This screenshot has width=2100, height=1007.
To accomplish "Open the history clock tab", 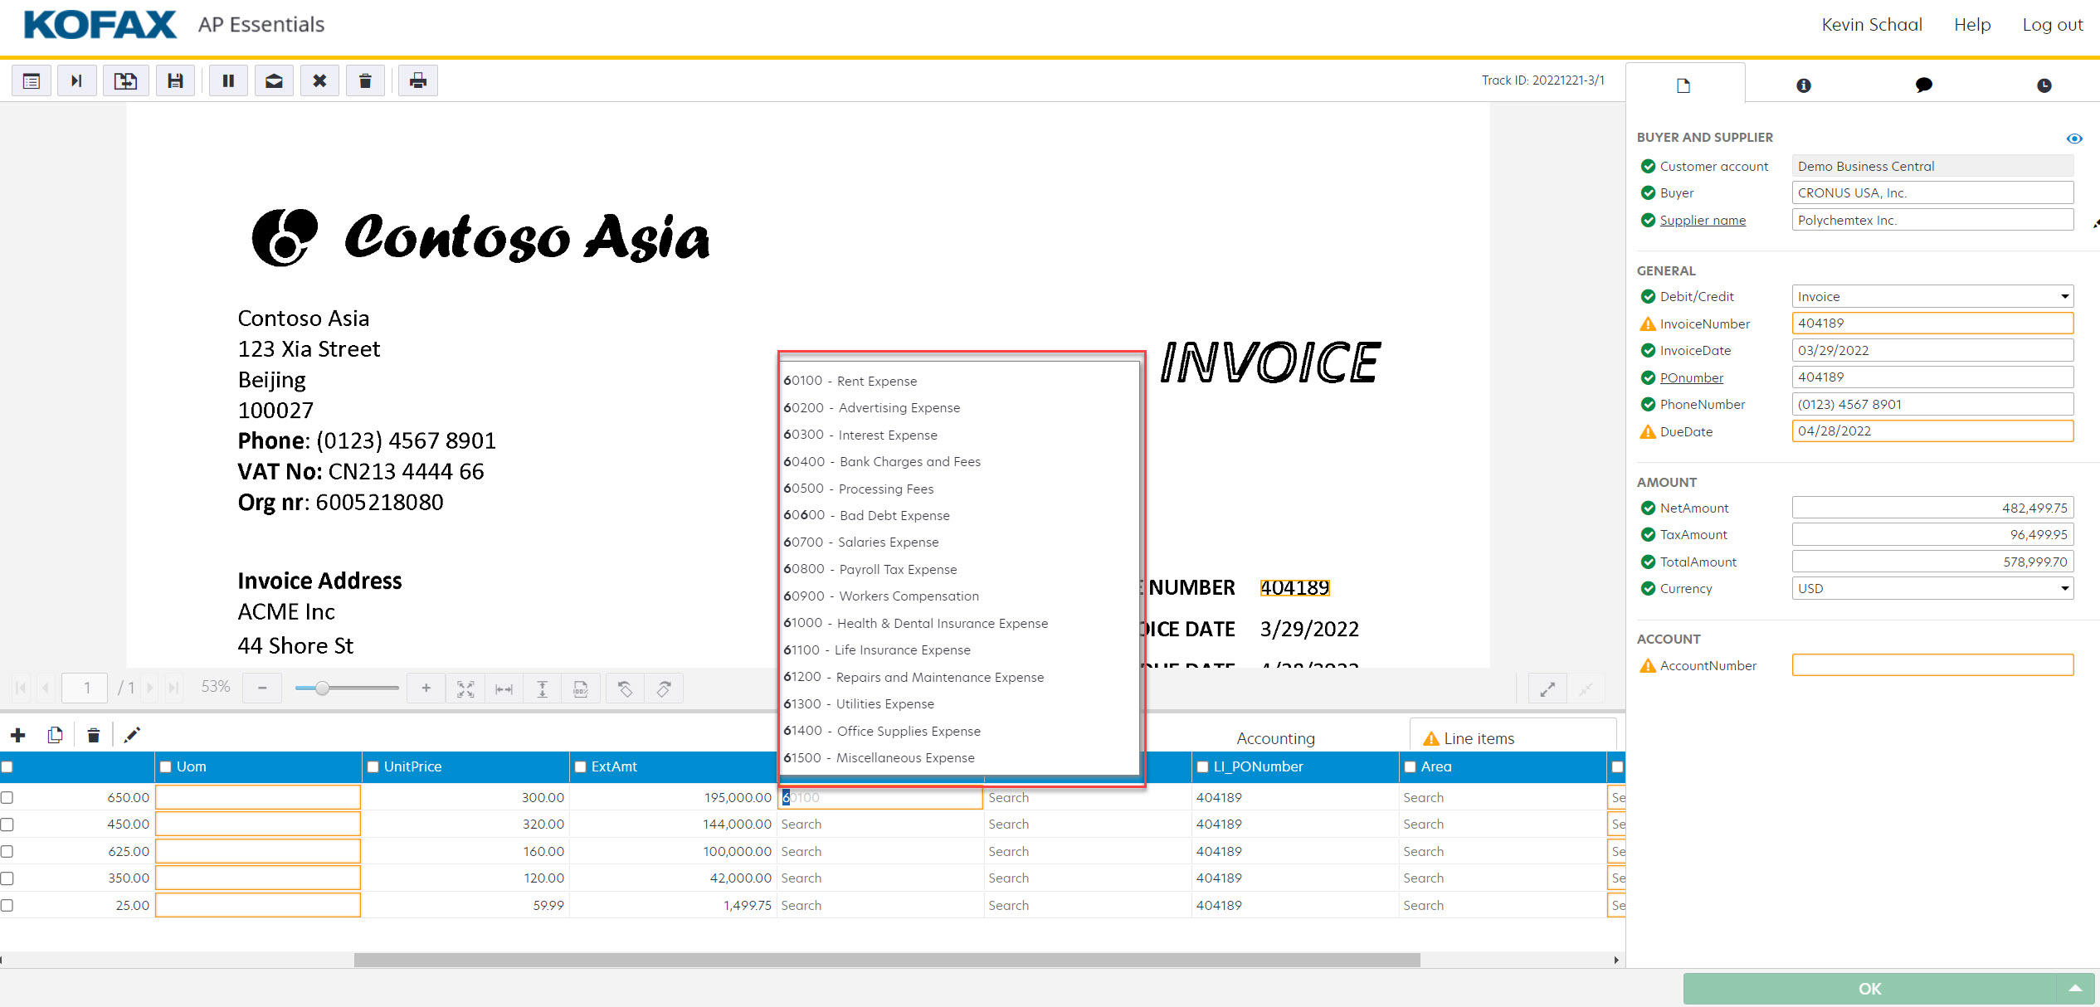I will point(2044,85).
